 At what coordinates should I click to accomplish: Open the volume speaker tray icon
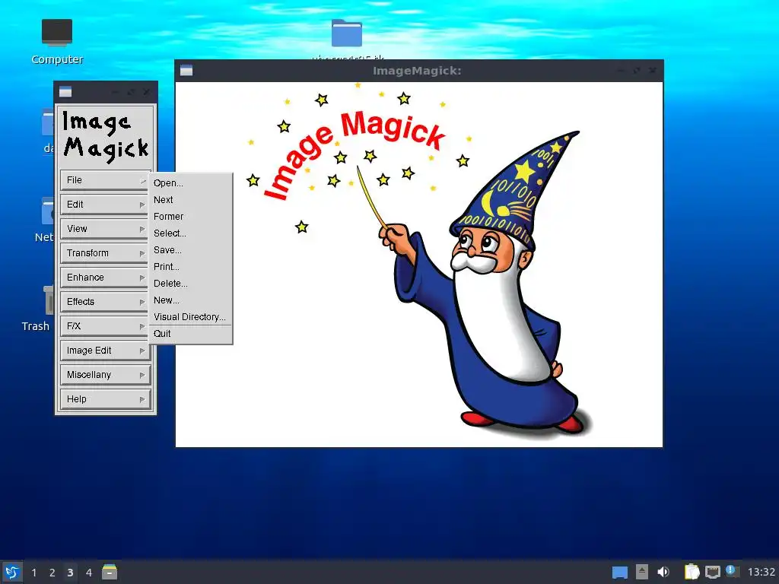click(663, 572)
